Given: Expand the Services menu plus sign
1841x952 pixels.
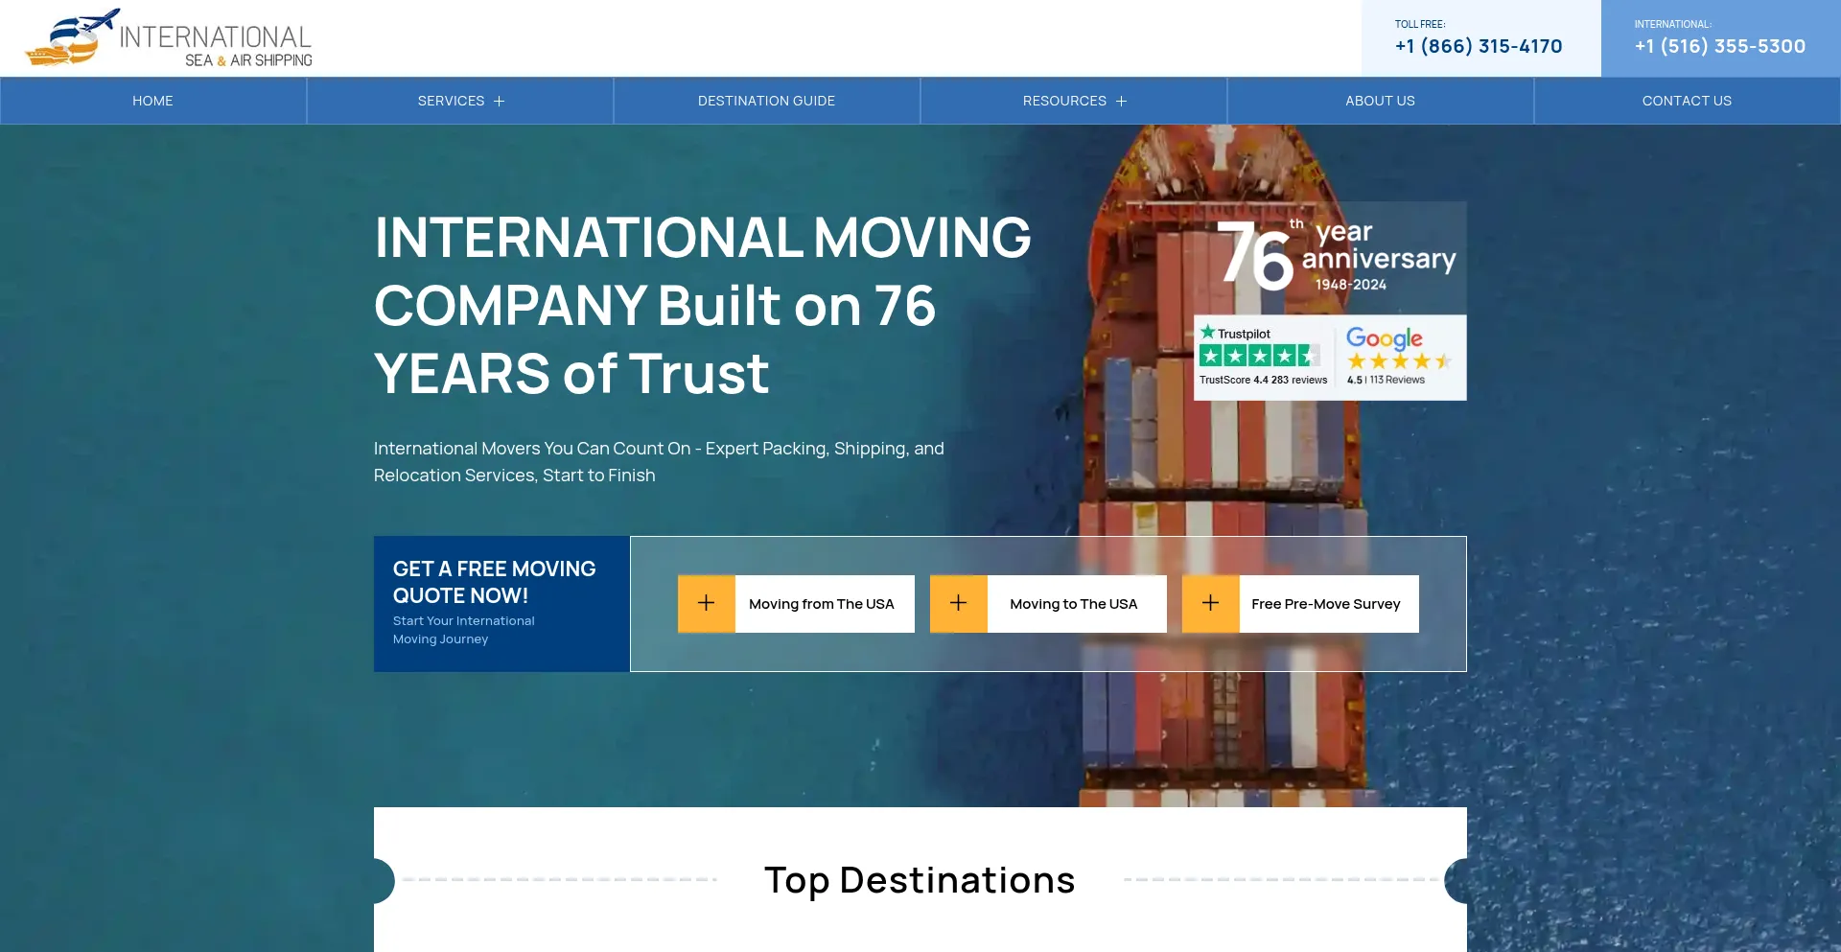Looking at the screenshot, I should pyautogui.click(x=499, y=102).
